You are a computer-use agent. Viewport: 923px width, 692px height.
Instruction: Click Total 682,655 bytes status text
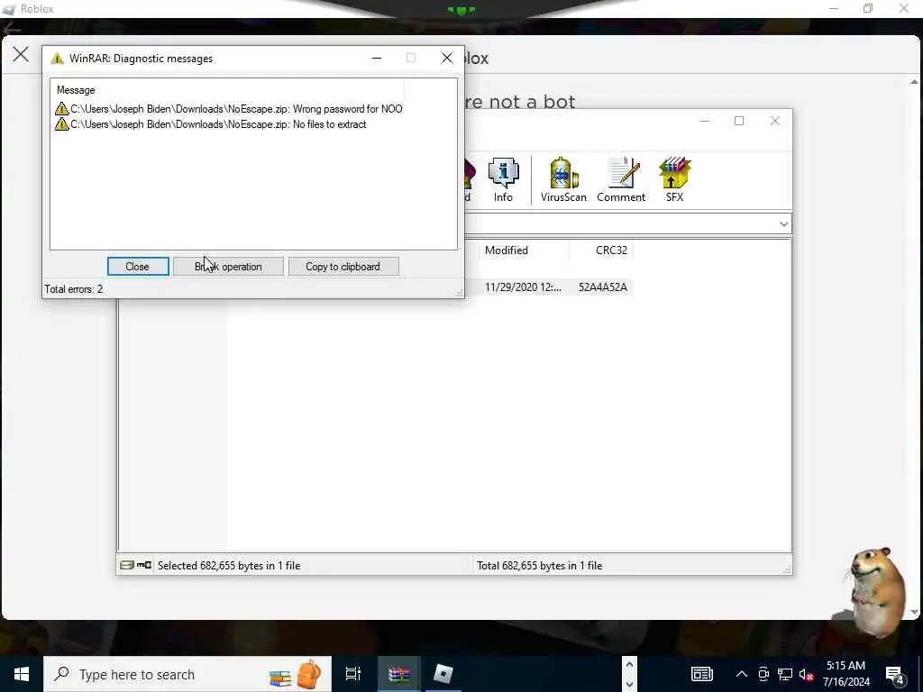point(539,566)
